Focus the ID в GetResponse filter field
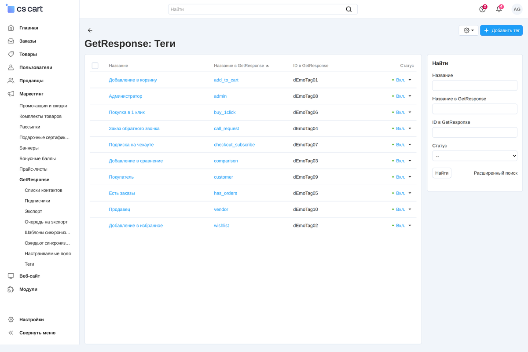Viewport: 528px width, 352px height. tap(475, 132)
